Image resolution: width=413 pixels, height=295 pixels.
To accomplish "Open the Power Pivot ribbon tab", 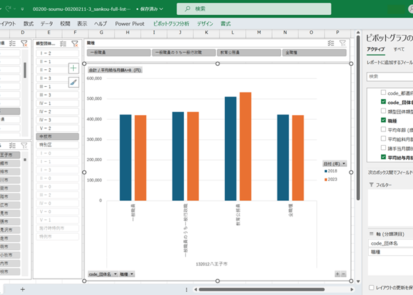I will pyautogui.click(x=130, y=24).
